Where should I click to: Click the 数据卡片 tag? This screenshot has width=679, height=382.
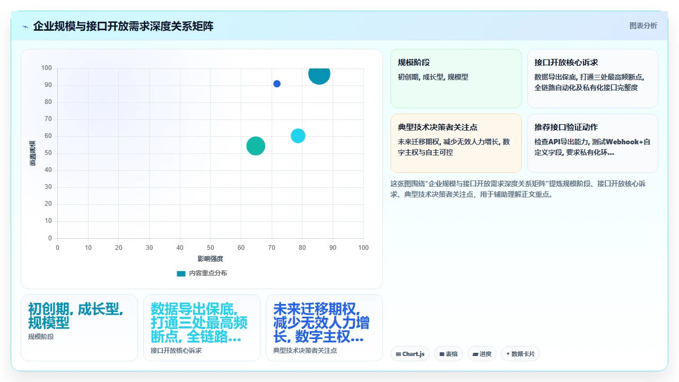(520, 354)
